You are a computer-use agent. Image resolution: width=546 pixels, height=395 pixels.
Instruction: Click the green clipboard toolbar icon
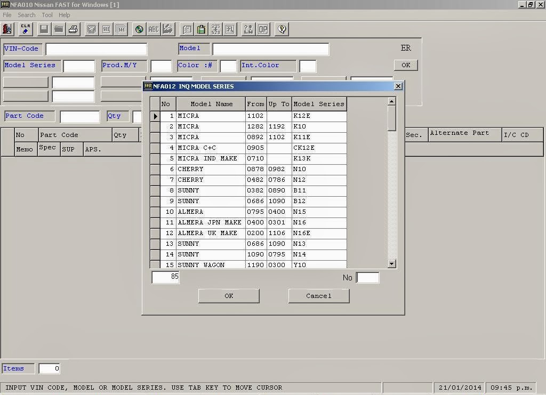pyautogui.click(x=201, y=29)
